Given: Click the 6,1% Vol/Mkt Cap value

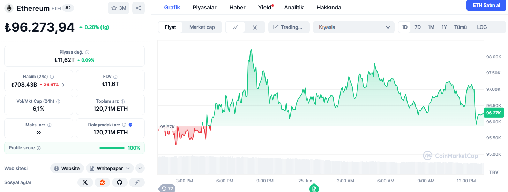Looking at the screenshot, I should (38, 109).
